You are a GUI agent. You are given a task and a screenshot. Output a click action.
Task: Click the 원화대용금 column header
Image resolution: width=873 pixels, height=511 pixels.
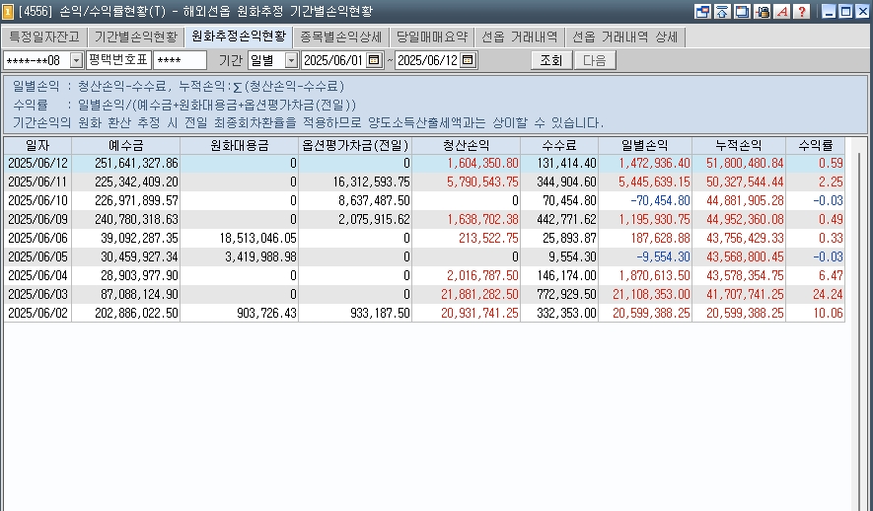click(240, 146)
